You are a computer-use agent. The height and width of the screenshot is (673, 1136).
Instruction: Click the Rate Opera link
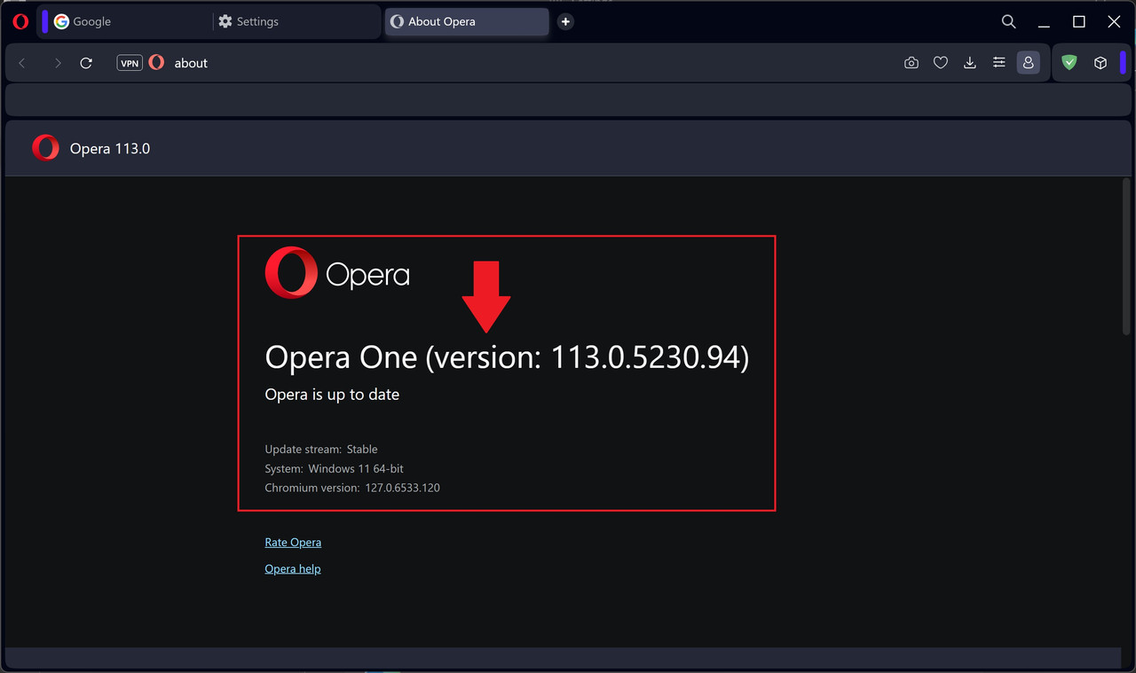tap(293, 542)
